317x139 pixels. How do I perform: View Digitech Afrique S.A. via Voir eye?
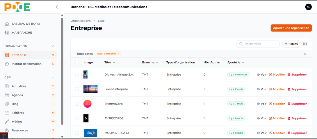(x=258, y=74)
